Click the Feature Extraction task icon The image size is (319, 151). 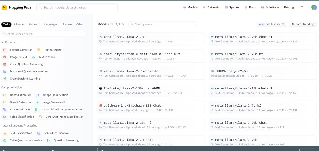point(5,50)
